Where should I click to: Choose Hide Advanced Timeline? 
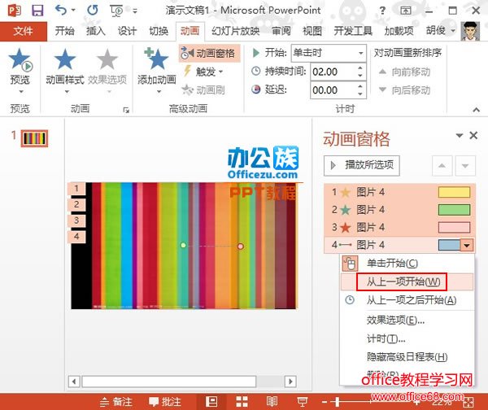pyautogui.click(x=407, y=357)
